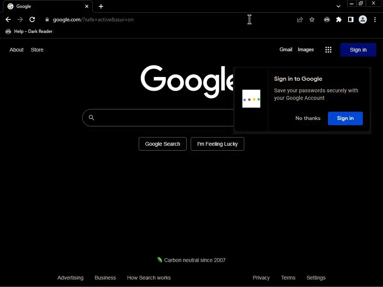The image size is (383, 287).
Task: Open the Chrome three-dot menu
Action: click(x=375, y=19)
